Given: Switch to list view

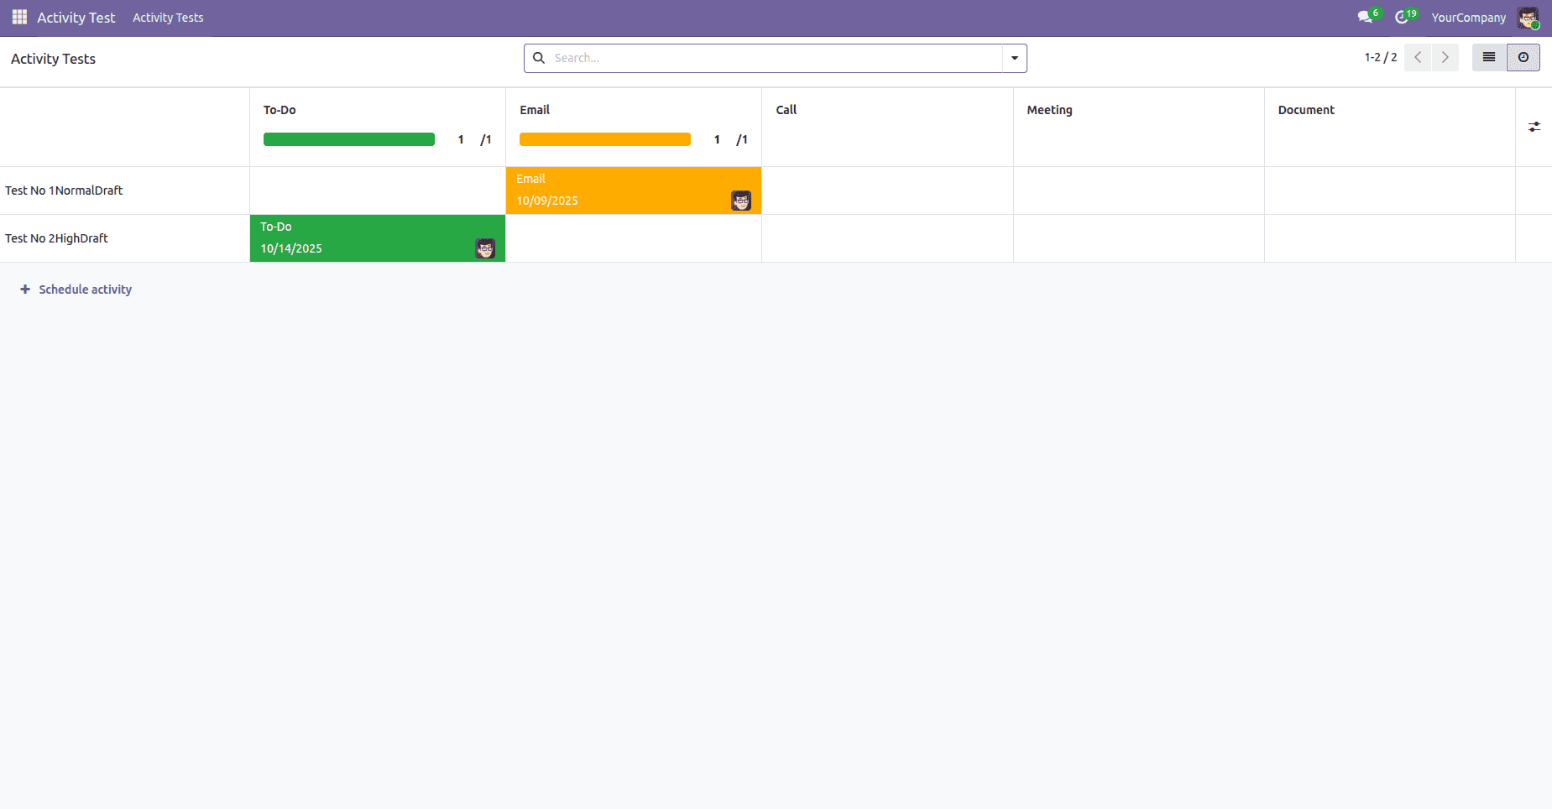Looking at the screenshot, I should [1489, 57].
